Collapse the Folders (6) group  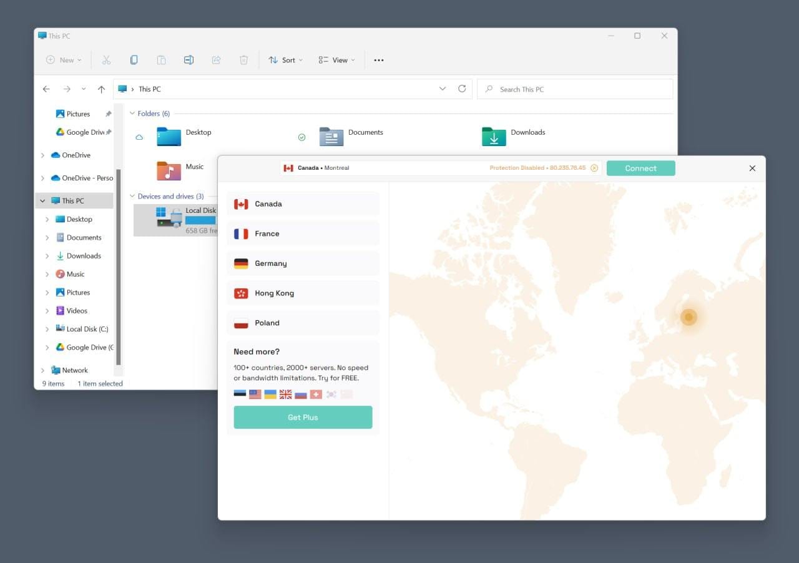pyautogui.click(x=132, y=114)
